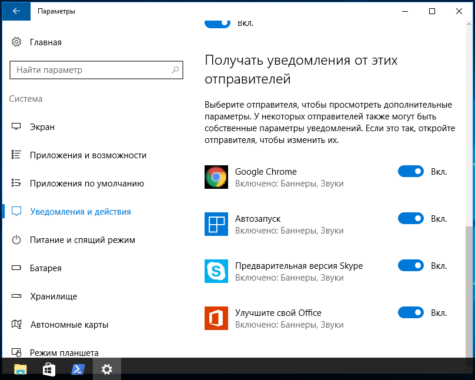This screenshot has height=380, width=475.
Task: Click the Питание и спящий режим power icon
Action: [x=16, y=239]
